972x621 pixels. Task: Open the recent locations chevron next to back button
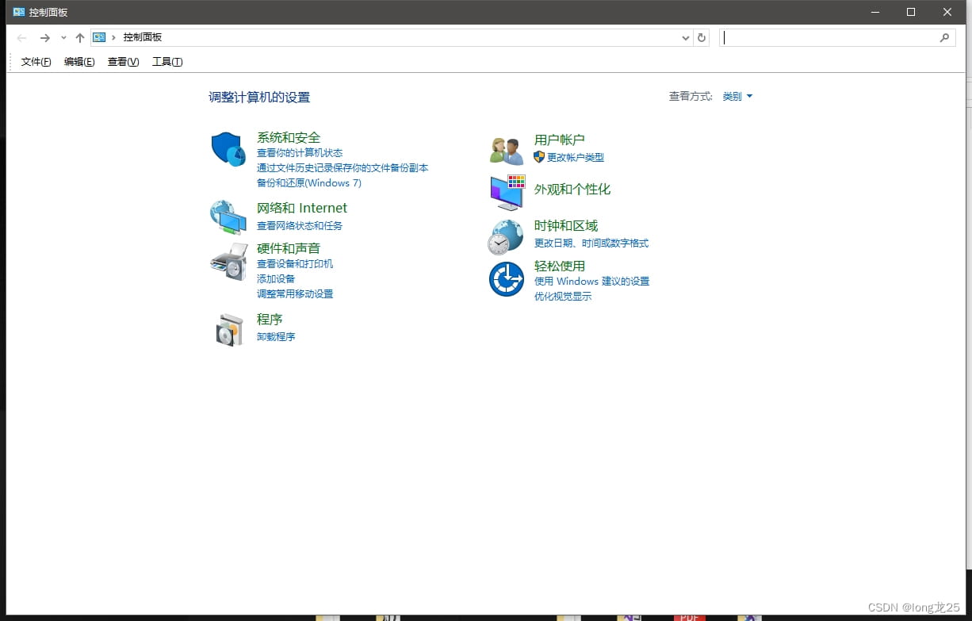(63, 36)
